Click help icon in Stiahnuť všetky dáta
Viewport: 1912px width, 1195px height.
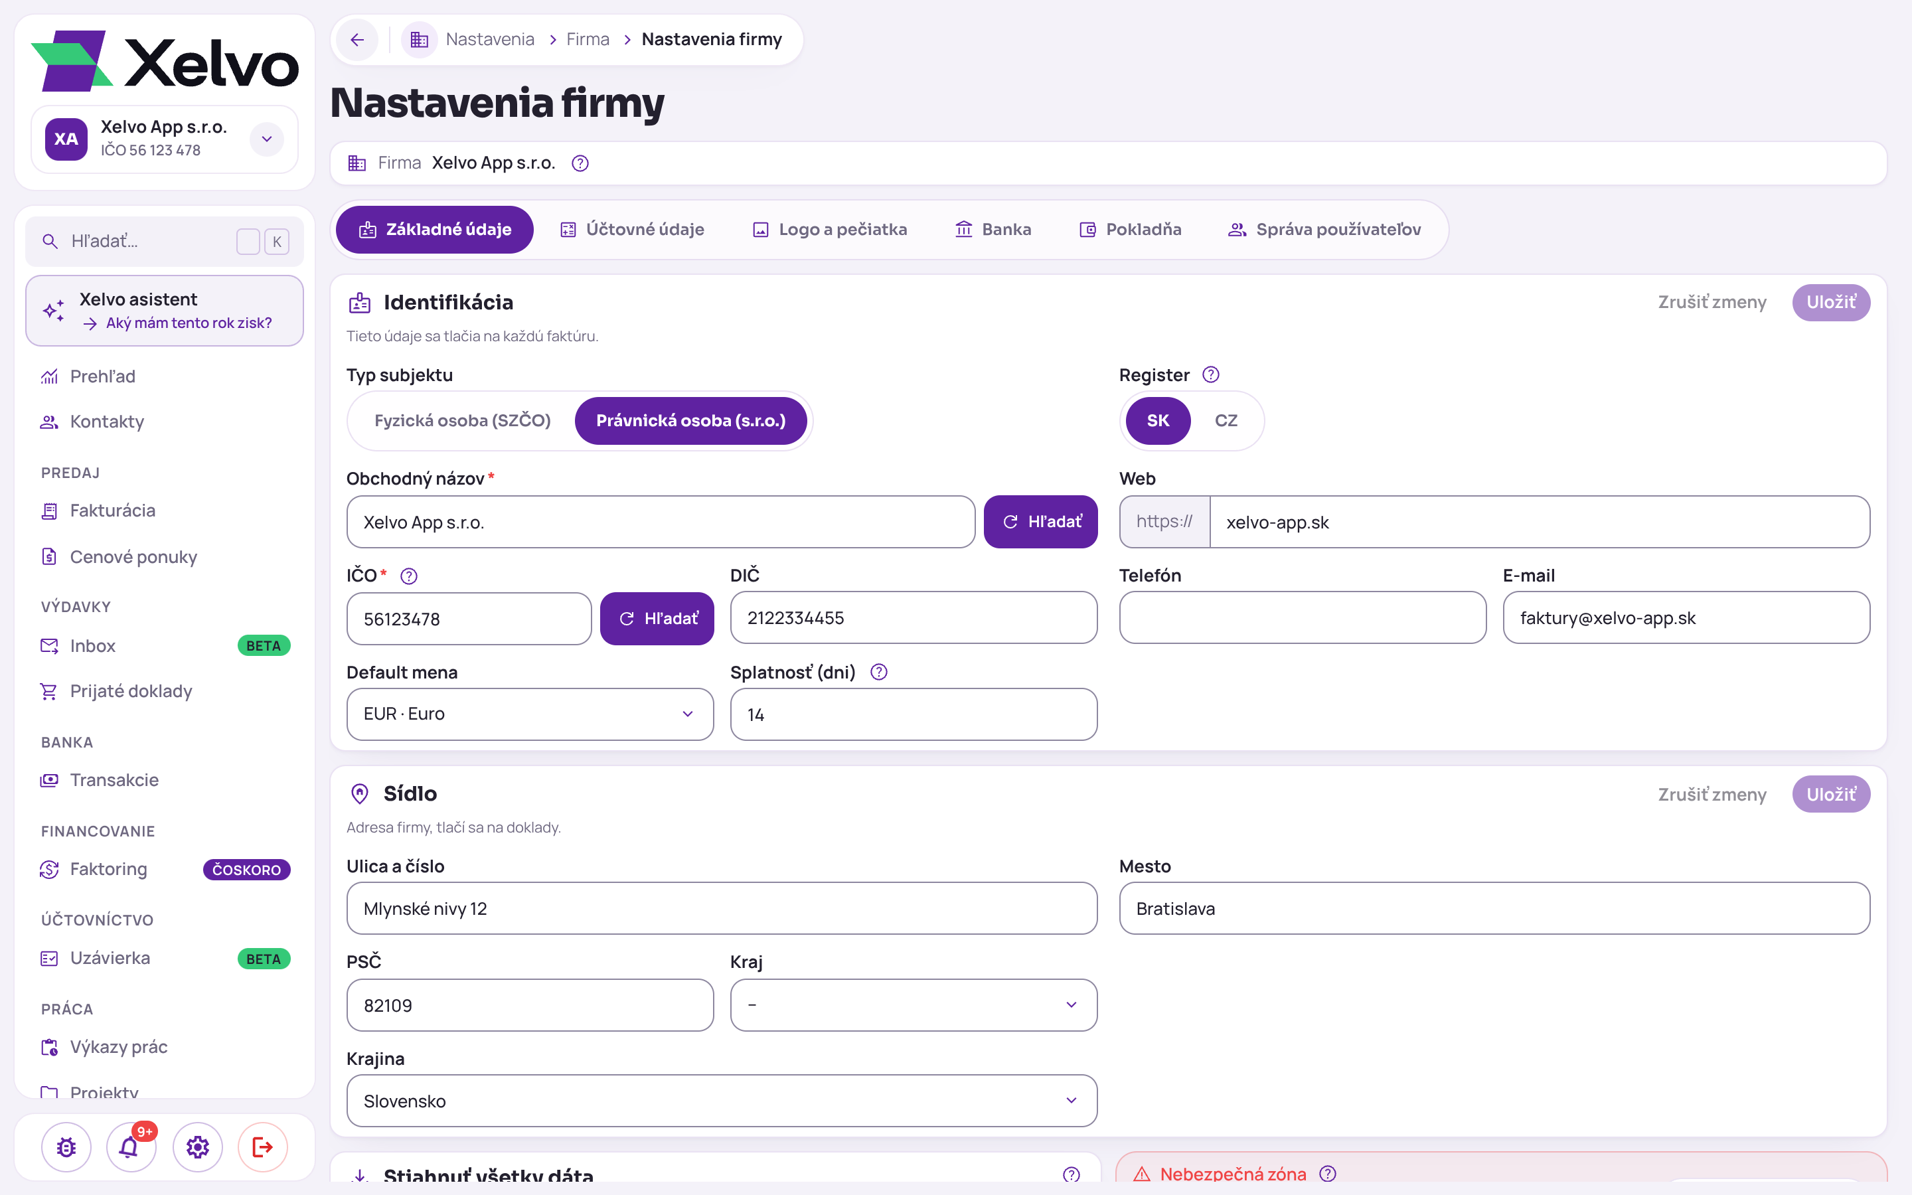(x=1072, y=1174)
